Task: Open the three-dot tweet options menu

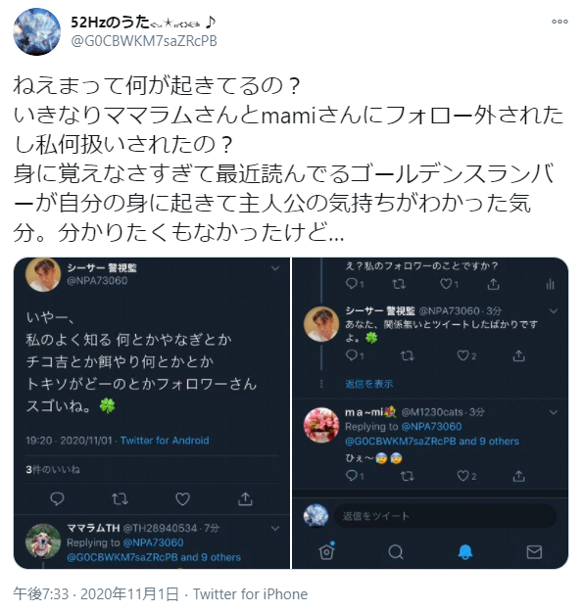Action: click(x=559, y=22)
